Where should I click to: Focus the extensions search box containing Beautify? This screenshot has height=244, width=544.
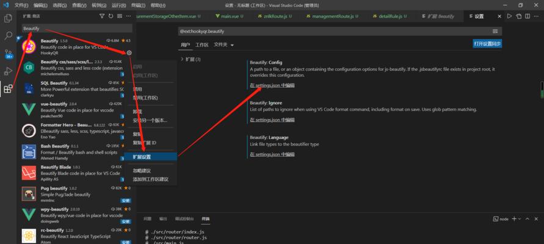[77, 29]
